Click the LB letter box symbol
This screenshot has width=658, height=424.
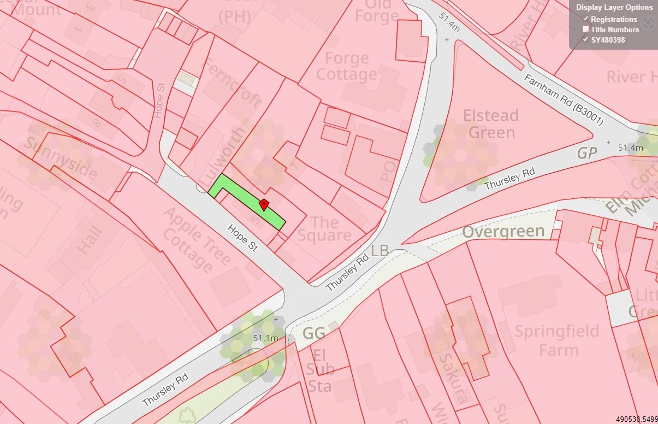tap(380, 251)
